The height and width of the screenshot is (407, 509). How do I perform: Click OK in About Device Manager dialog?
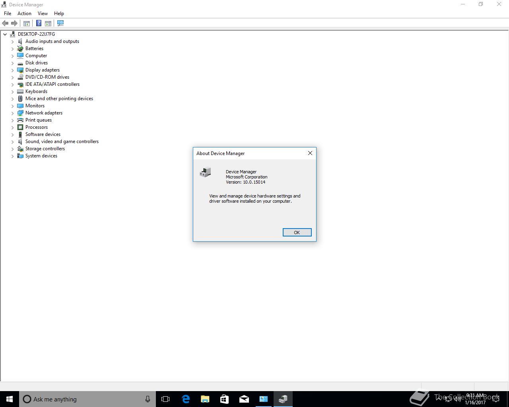pos(297,233)
